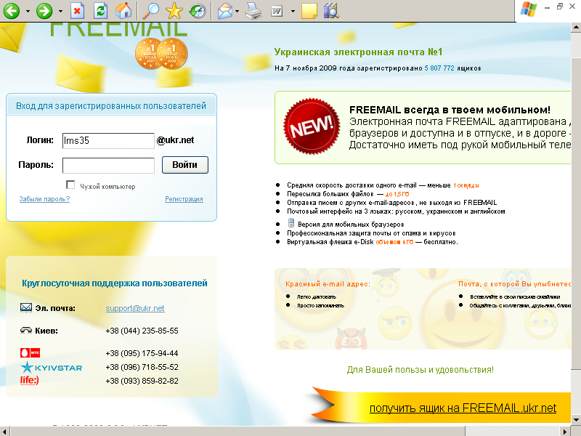Screen dimensions: 581x436
Task: Toggle the Чужой компьютер checkbox
Action: 70,185
